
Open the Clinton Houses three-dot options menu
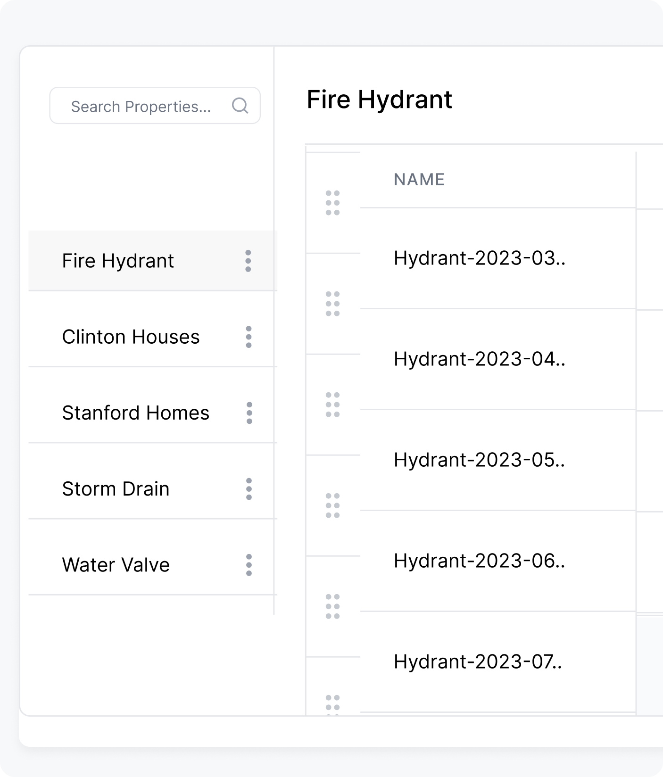coord(249,337)
